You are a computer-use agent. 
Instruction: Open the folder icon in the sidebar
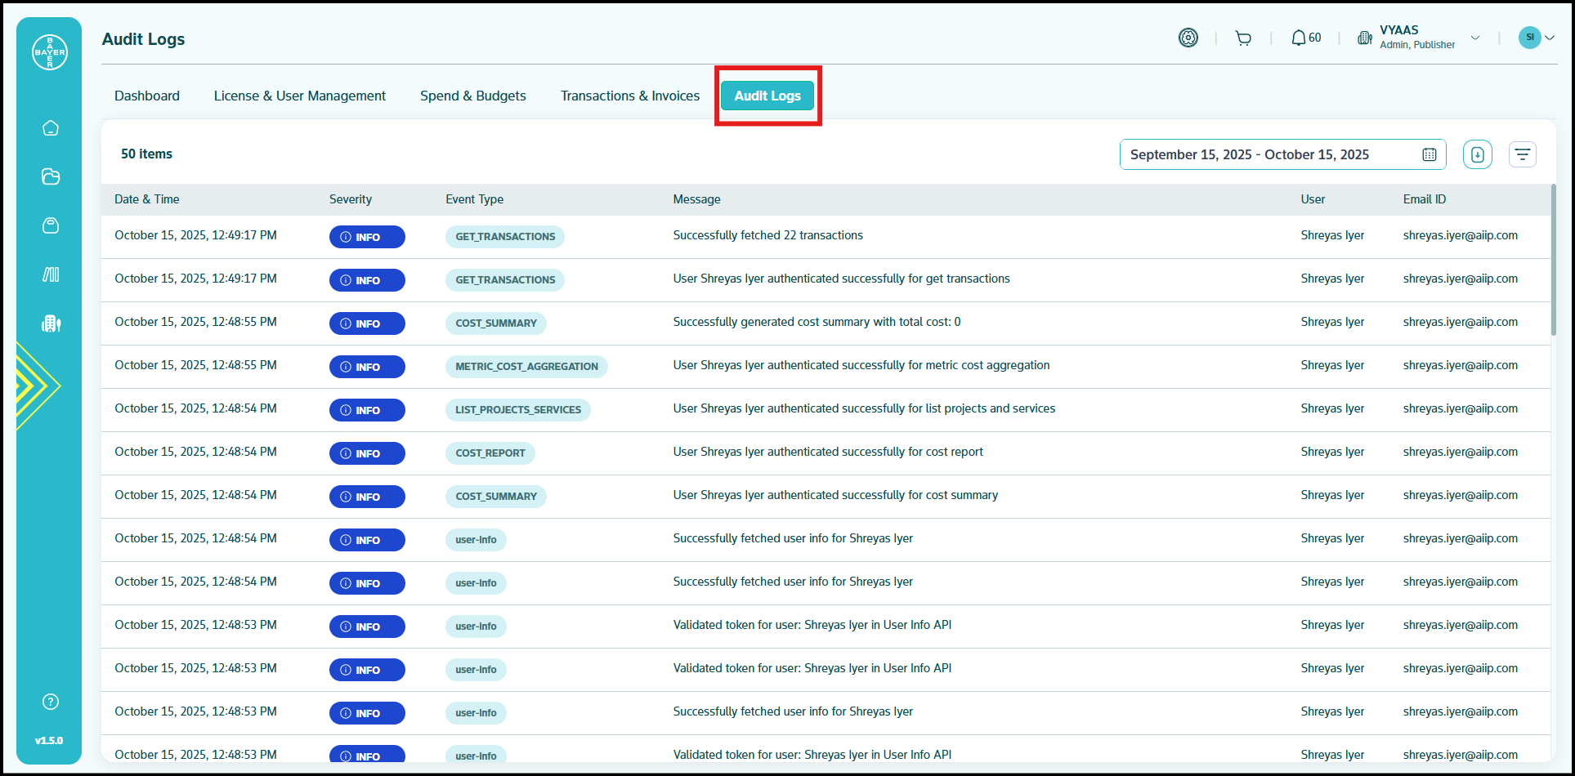(51, 176)
